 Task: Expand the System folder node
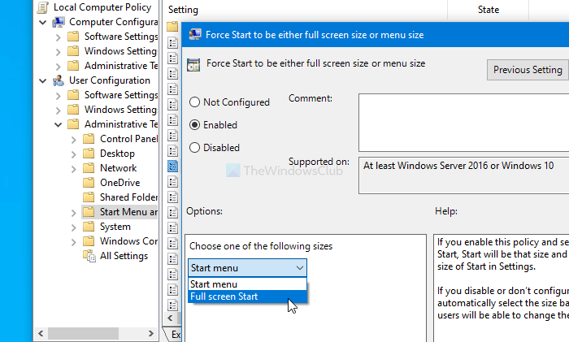click(72, 227)
